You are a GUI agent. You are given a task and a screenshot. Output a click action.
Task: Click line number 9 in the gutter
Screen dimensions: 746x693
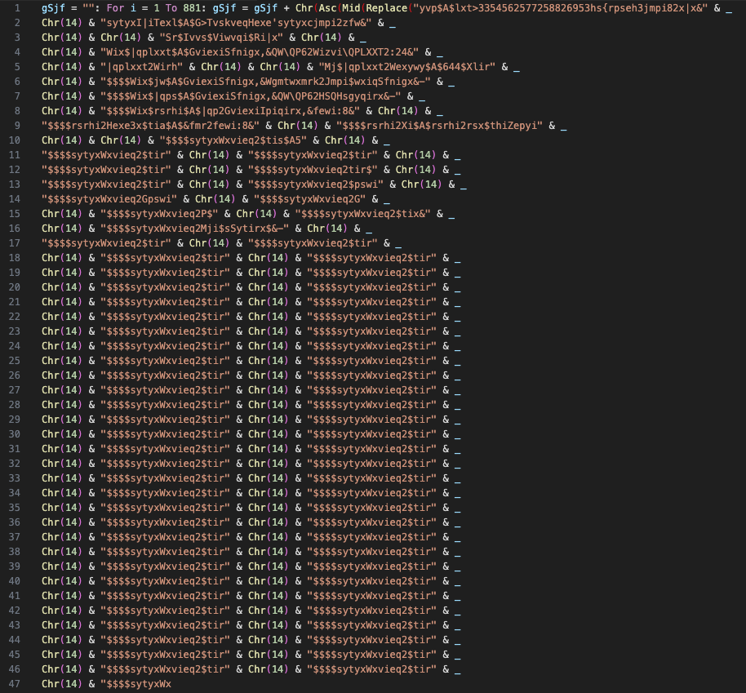pos(17,127)
